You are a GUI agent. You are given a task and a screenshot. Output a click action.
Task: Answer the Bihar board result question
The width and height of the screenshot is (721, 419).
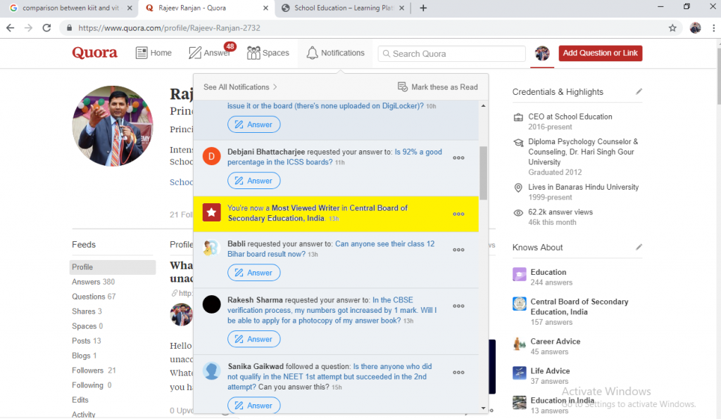tap(253, 273)
